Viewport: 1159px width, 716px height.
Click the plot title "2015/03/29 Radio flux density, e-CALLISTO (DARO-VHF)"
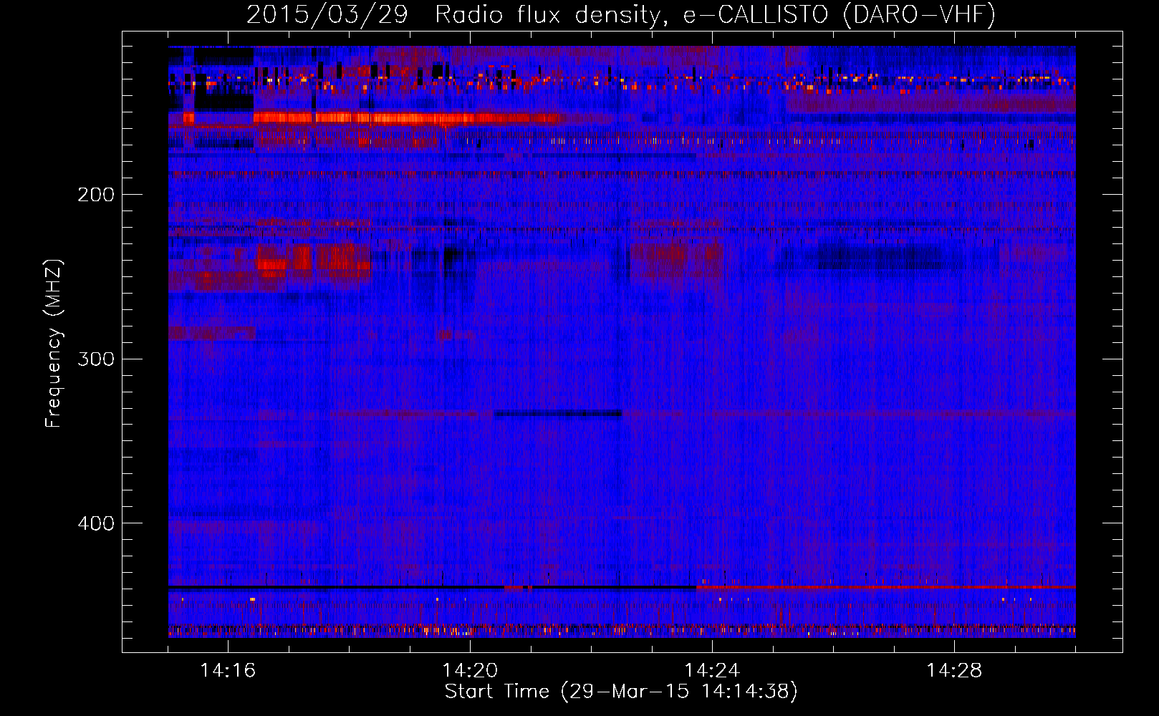[x=621, y=14]
